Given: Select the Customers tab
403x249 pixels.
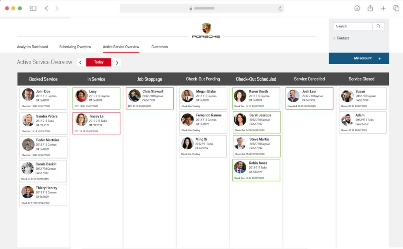Looking at the screenshot, I should (x=160, y=47).
